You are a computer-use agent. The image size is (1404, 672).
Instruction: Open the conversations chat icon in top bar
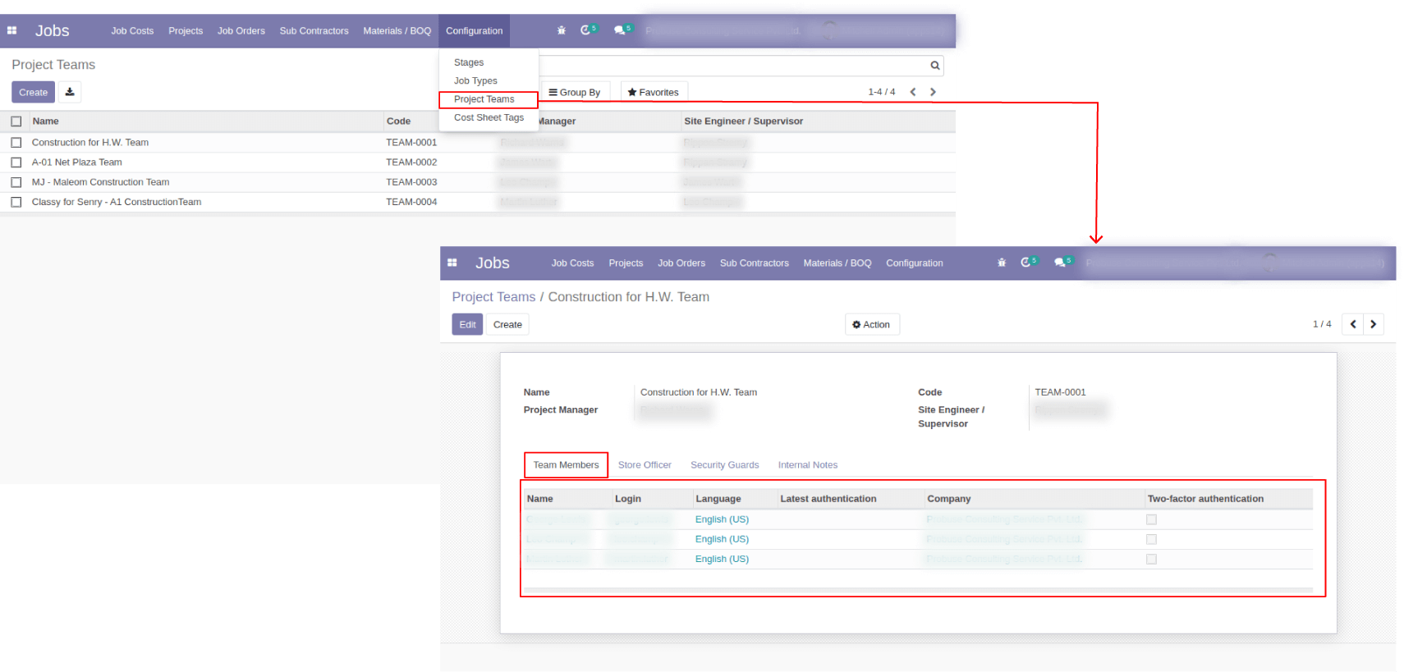621,30
